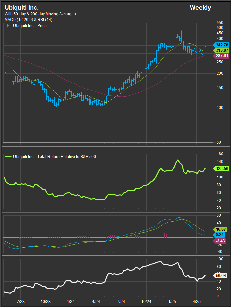Click the -40 MACD axis label

tap(219, 252)
